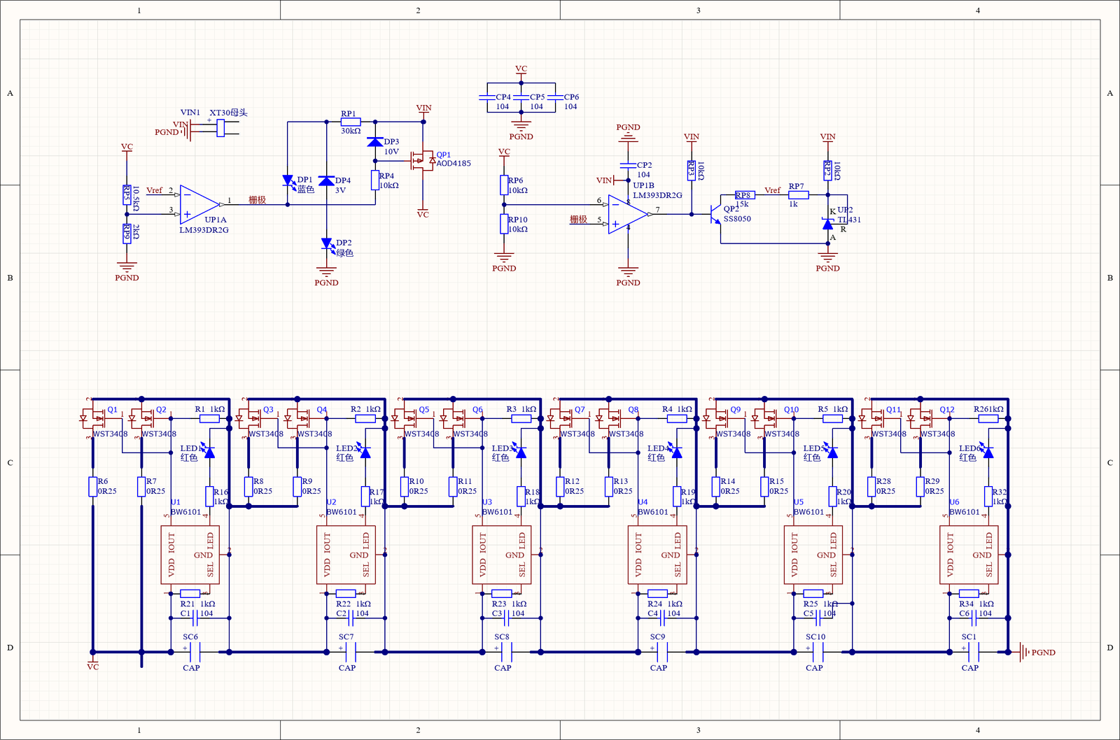Select the QP2 SS8050 transistor symbol

tap(715, 214)
